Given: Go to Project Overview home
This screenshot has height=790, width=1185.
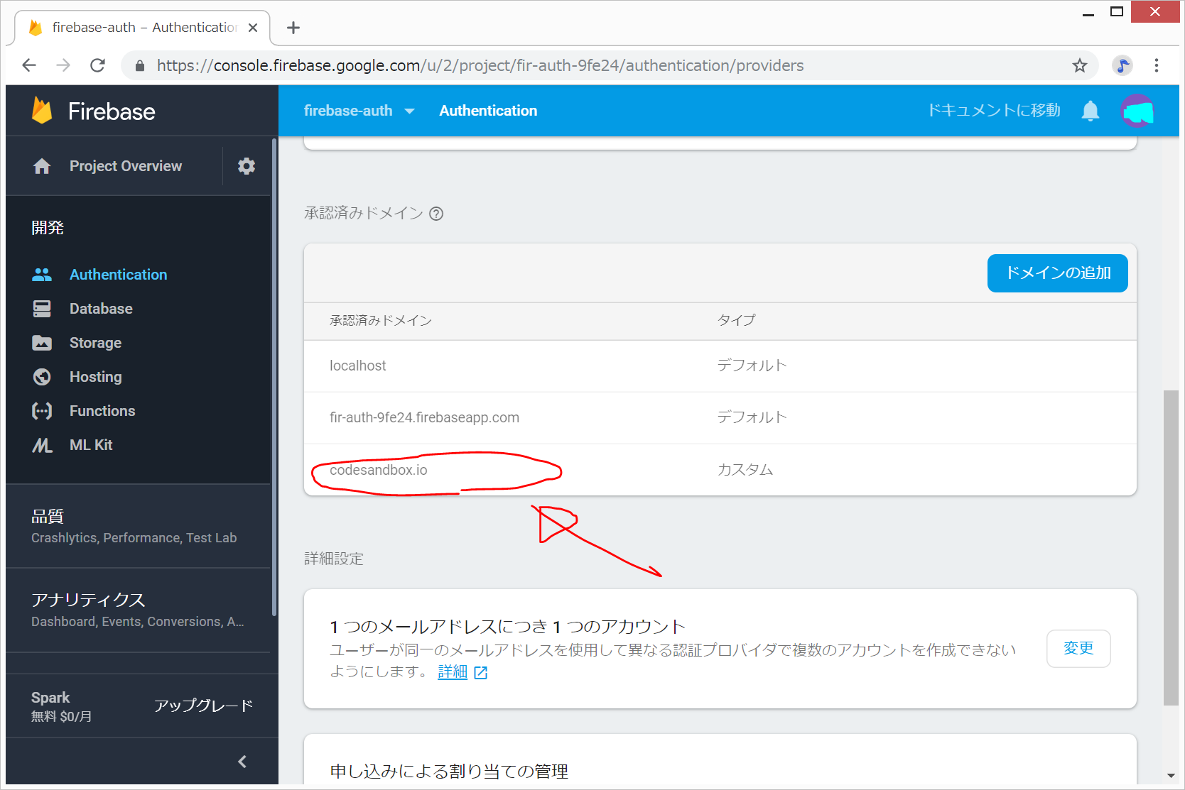Looking at the screenshot, I should coord(125,166).
